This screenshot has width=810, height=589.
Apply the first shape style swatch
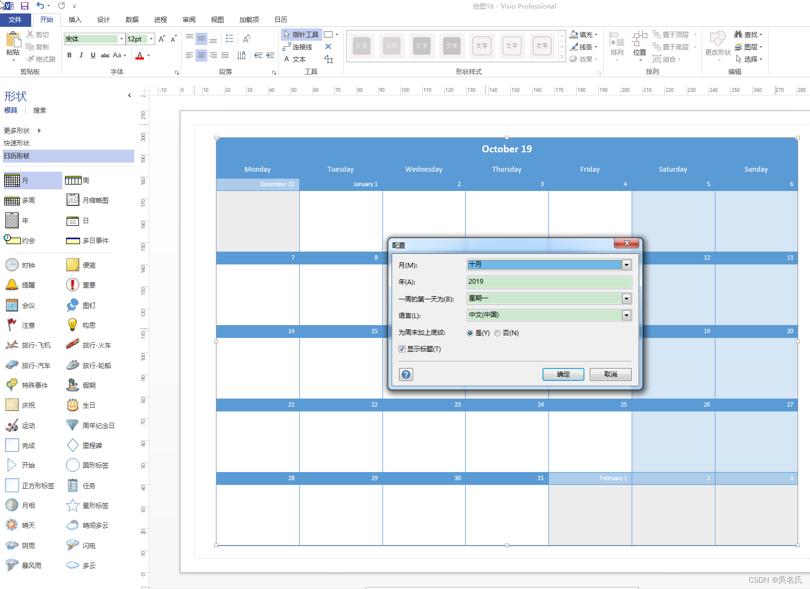point(361,46)
